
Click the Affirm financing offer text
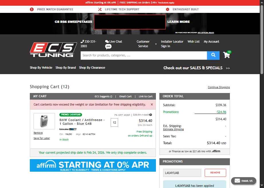[x=194, y=151]
